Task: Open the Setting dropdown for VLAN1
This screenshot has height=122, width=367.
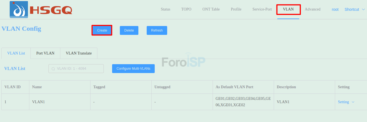Action: click(x=343, y=102)
